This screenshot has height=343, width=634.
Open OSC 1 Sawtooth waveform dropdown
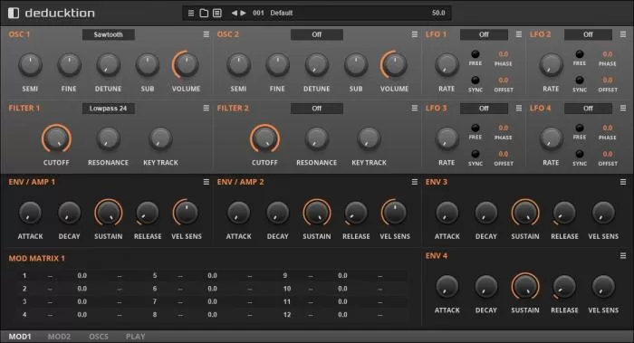click(109, 34)
